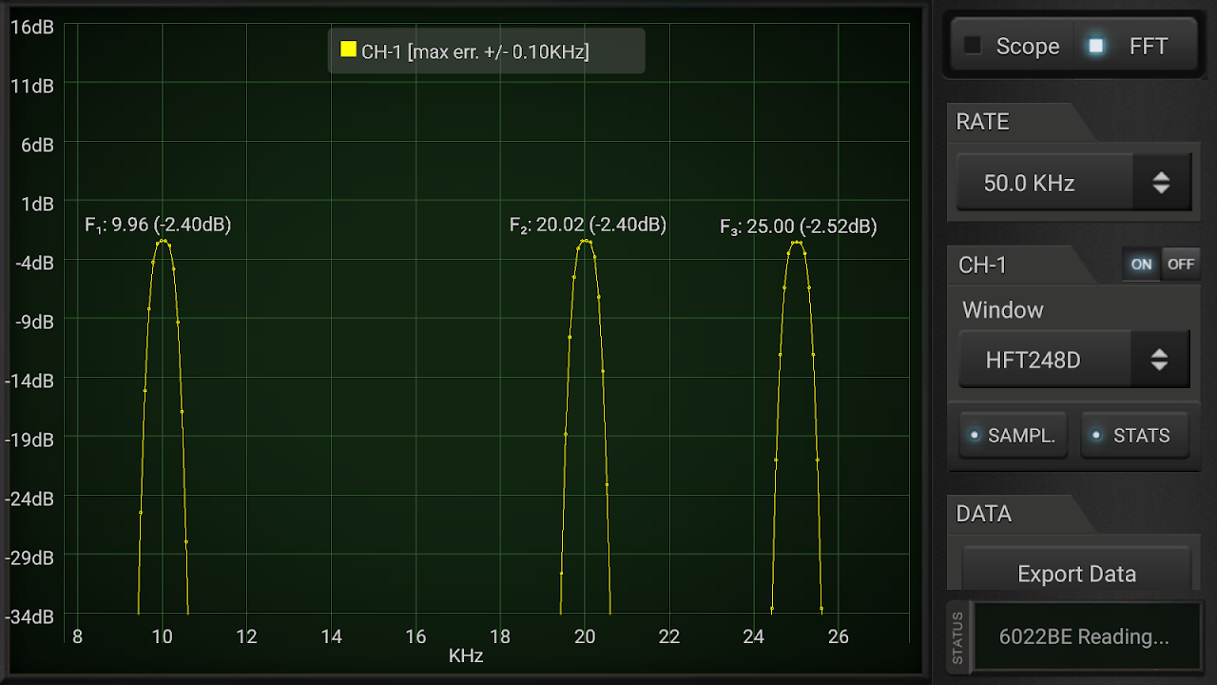Toggle the STATS display option
The image size is (1217, 685).
tap(1134, 435)
